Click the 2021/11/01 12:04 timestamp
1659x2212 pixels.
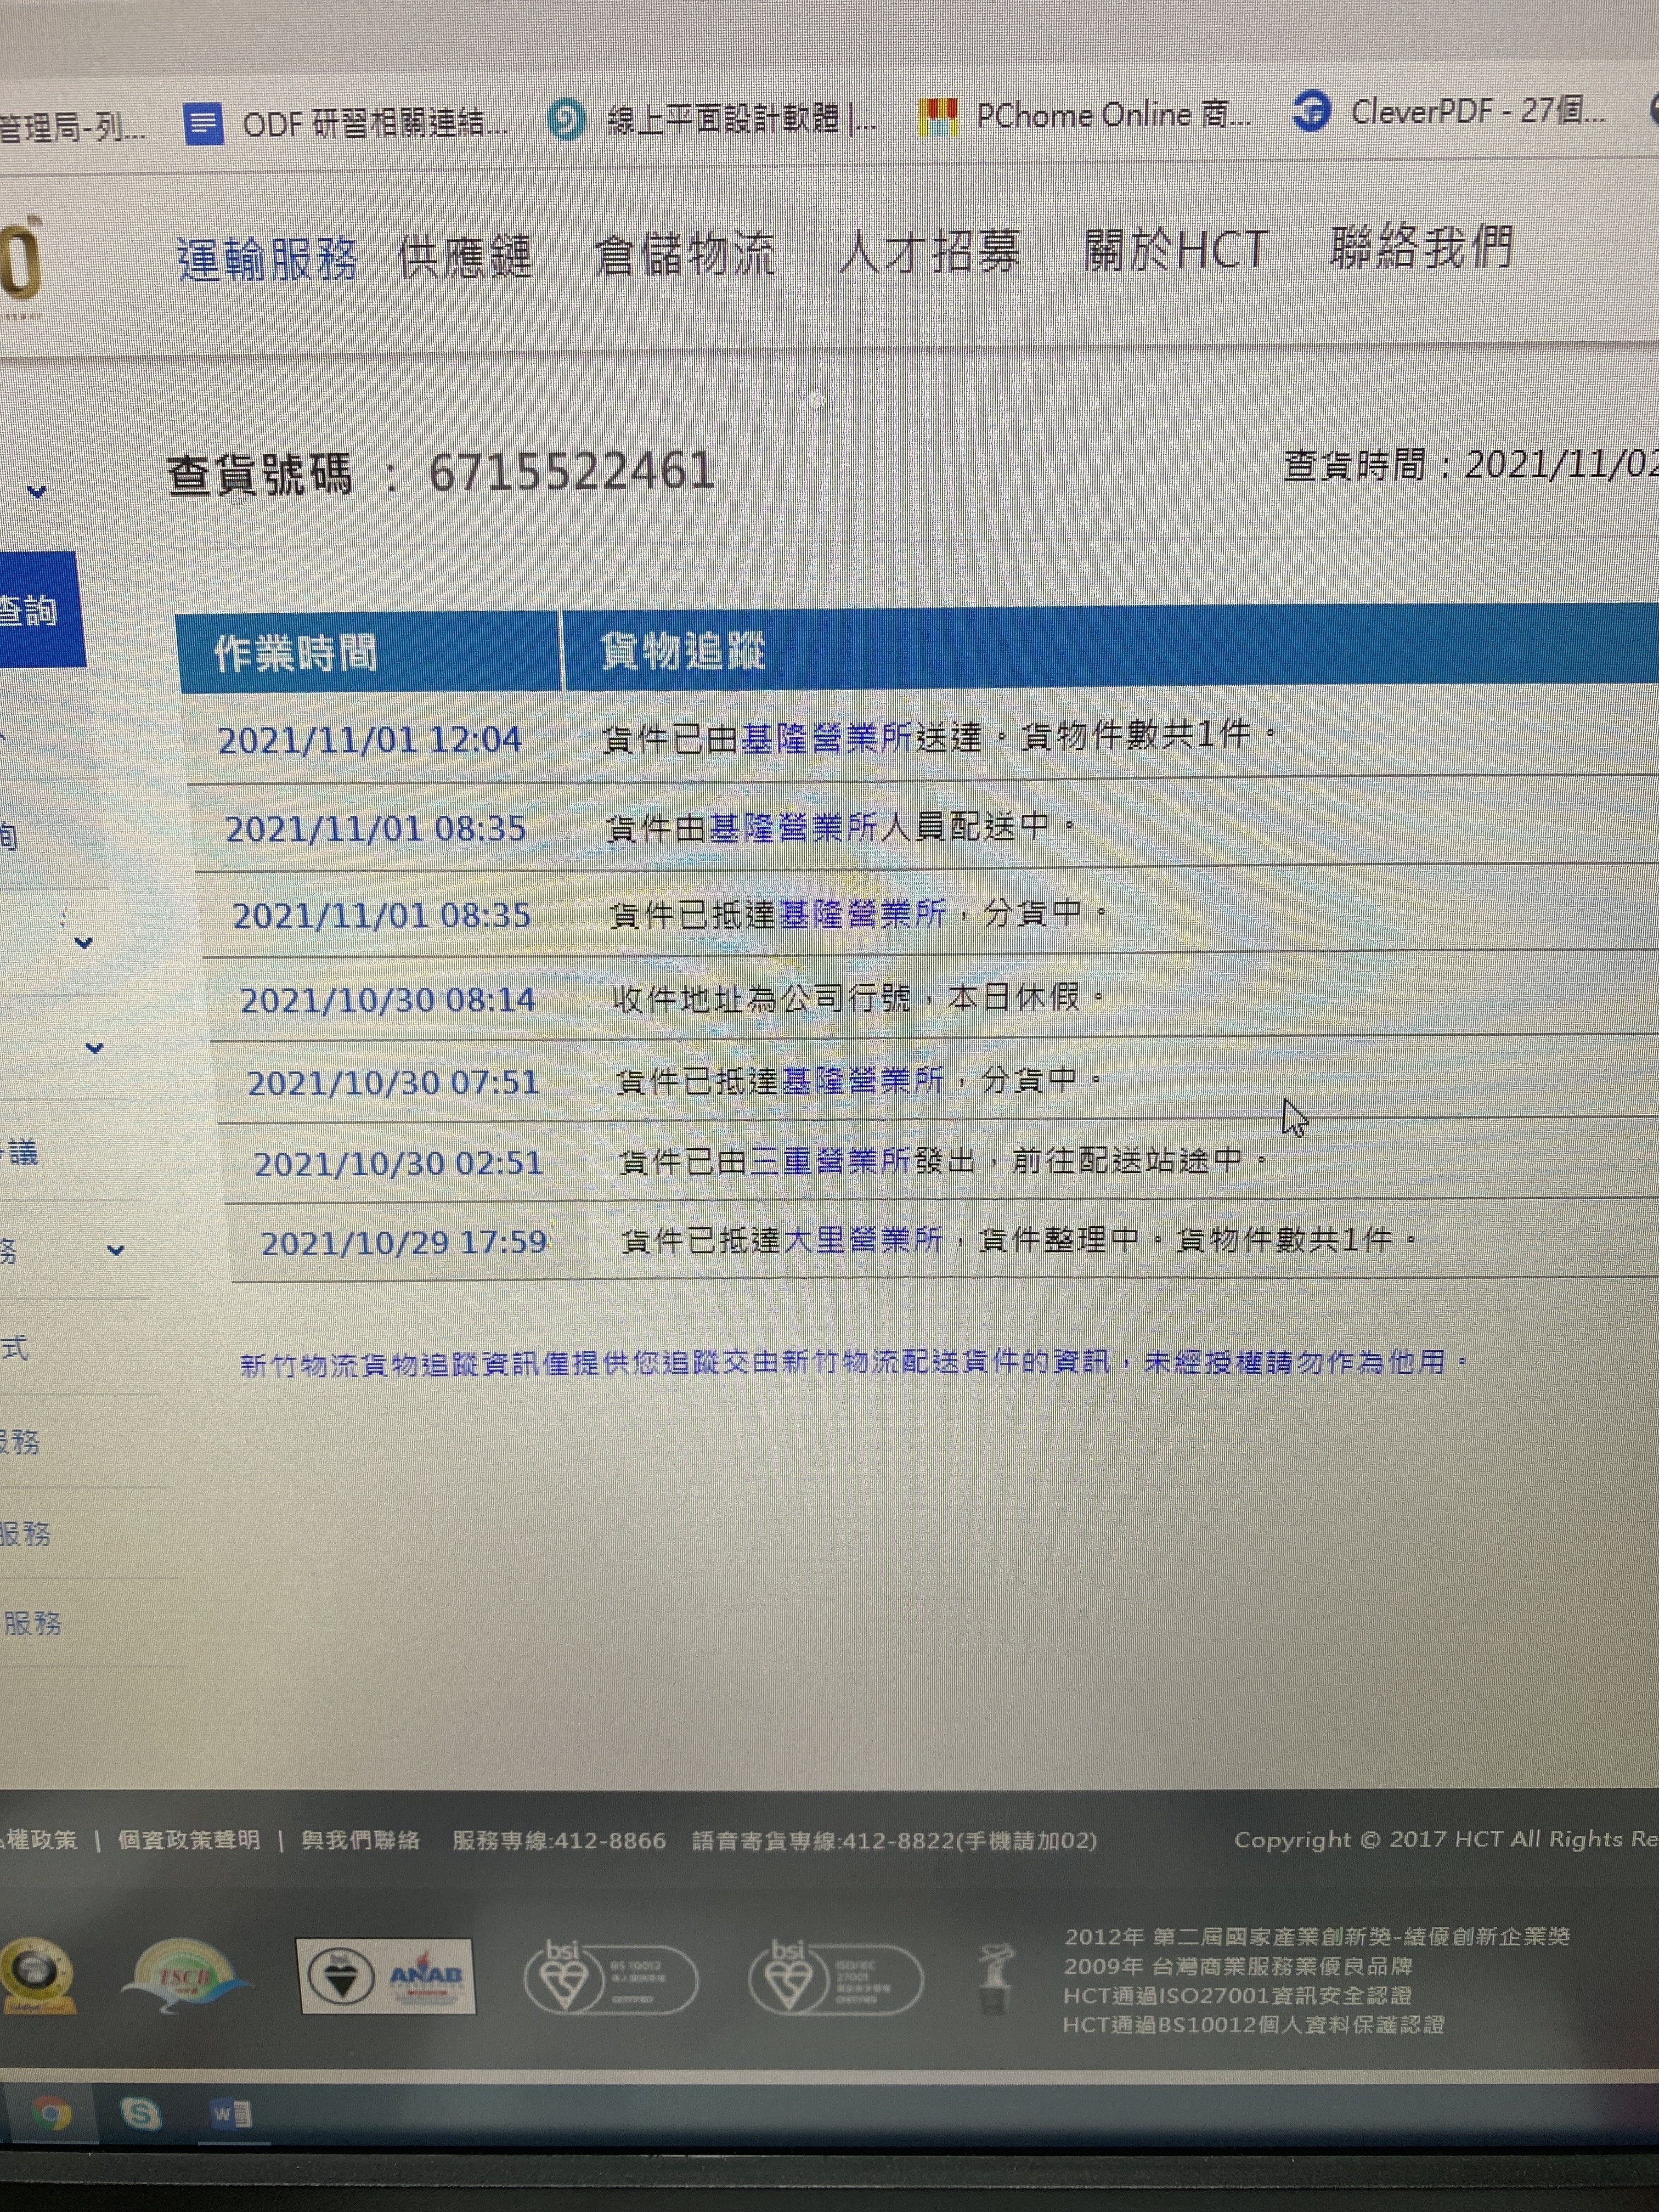(x=370, y=740)
